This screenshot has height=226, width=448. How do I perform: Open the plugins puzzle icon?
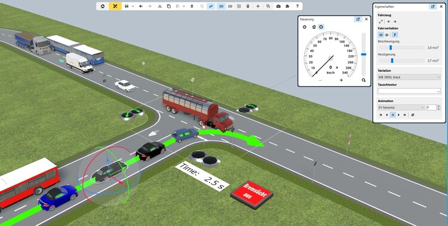pyautogui.click(x=287, y=7)
